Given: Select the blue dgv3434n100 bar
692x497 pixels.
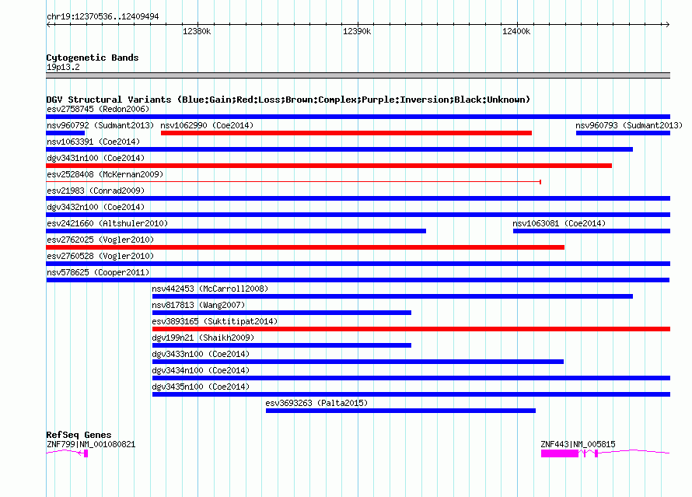Looking at the screenshot, I should tap(411, 378).
